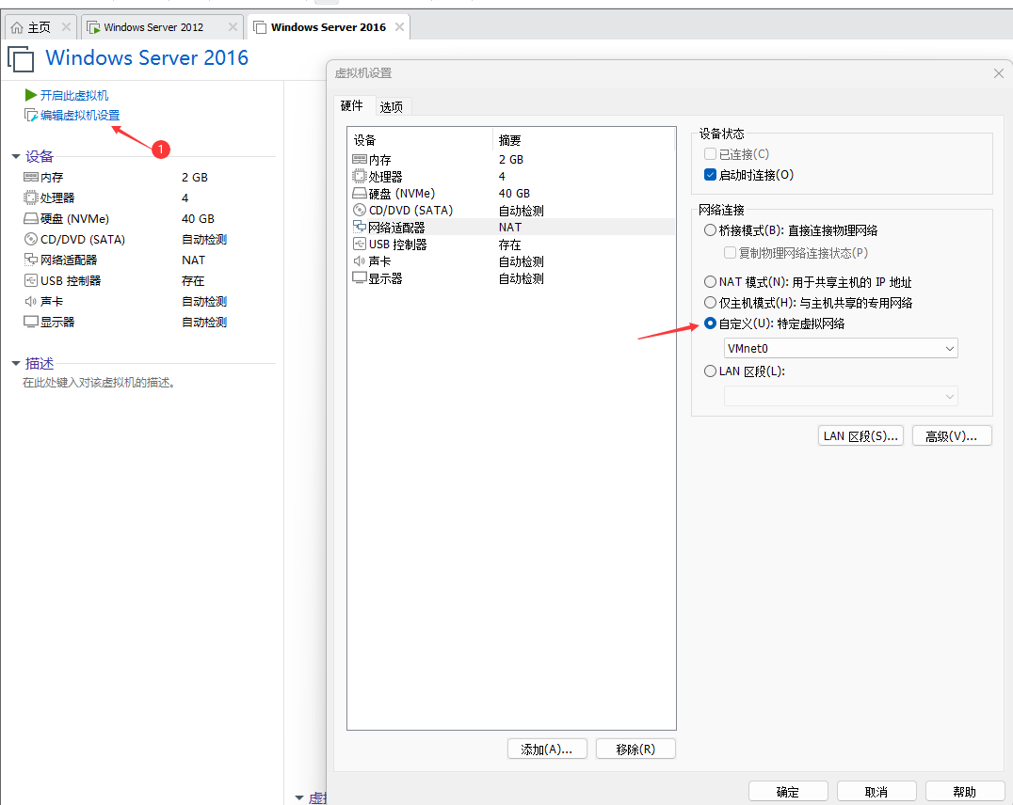
Task: Close the 主页 home tab
Action: (66, 27)
